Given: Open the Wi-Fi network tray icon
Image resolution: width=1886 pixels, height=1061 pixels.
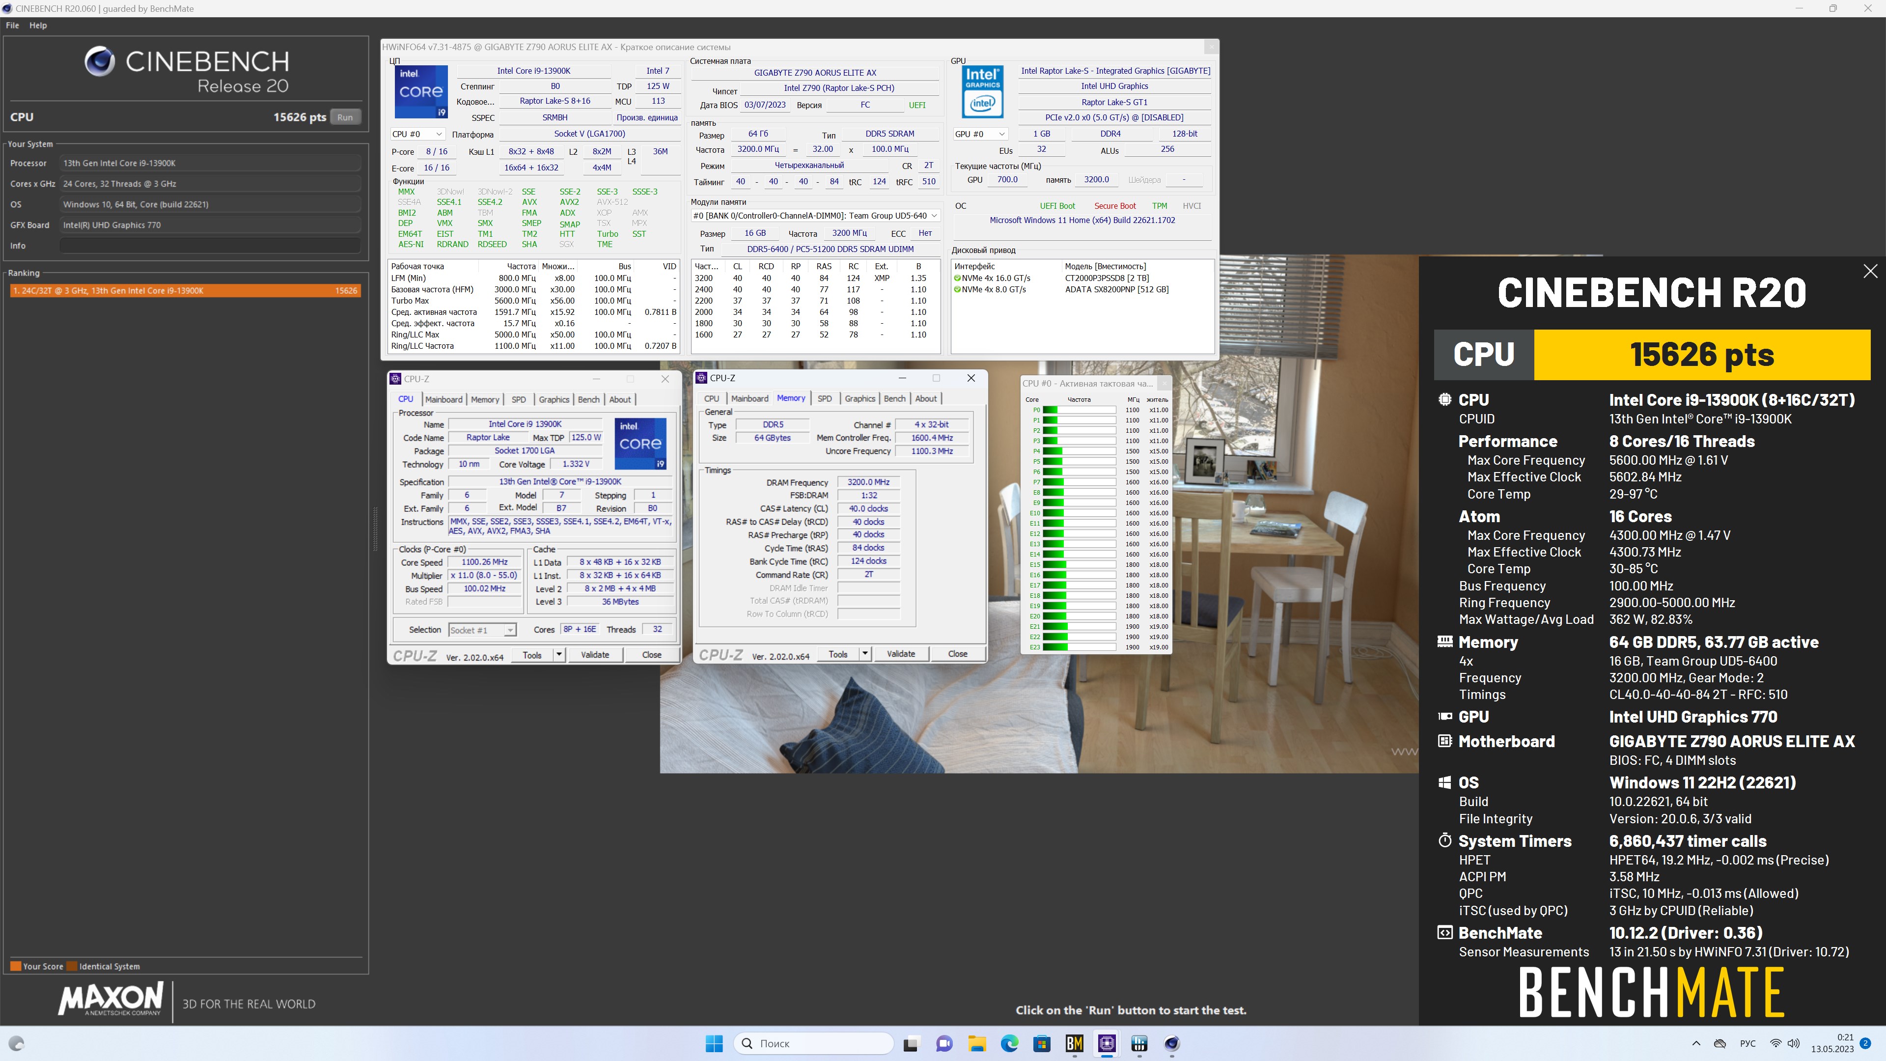Looking at the screenshot, I should click(x=1775, y=1043).
